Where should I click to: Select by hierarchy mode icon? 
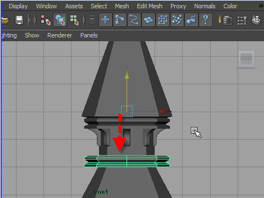(45, 20)
